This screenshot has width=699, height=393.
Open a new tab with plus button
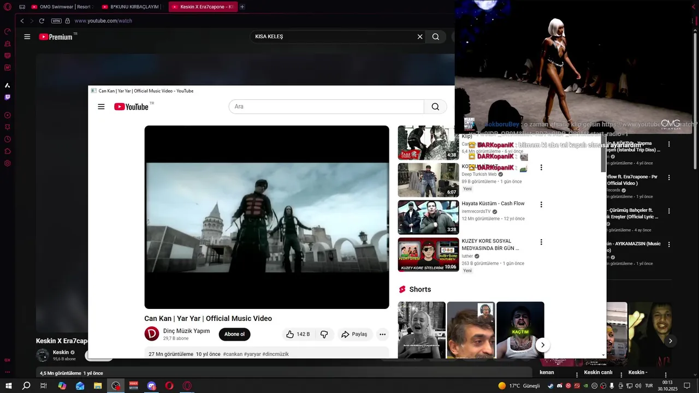pos(242,7)
